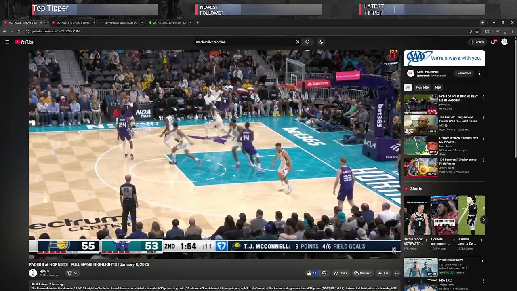Click browser forward arrow
Image resolution: width=517 pixels, height=291 pixels.
(x=11, y=31)
